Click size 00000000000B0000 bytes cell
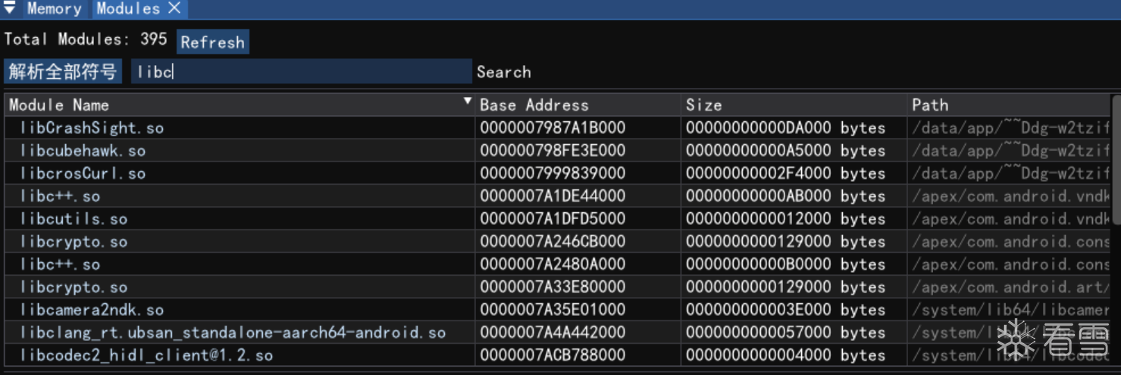The image size is (1121, 375). pos(785,264)
